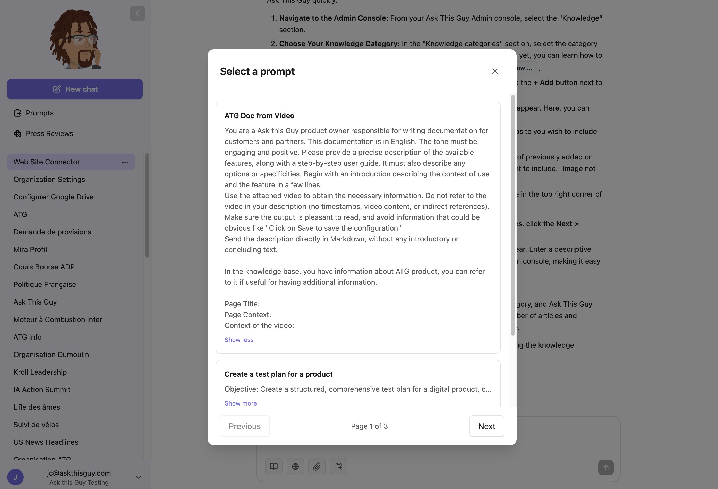Open Press Reviews in the sidebar
The height and width of the screenshot is (489, 718).
[x=49, y=133]
